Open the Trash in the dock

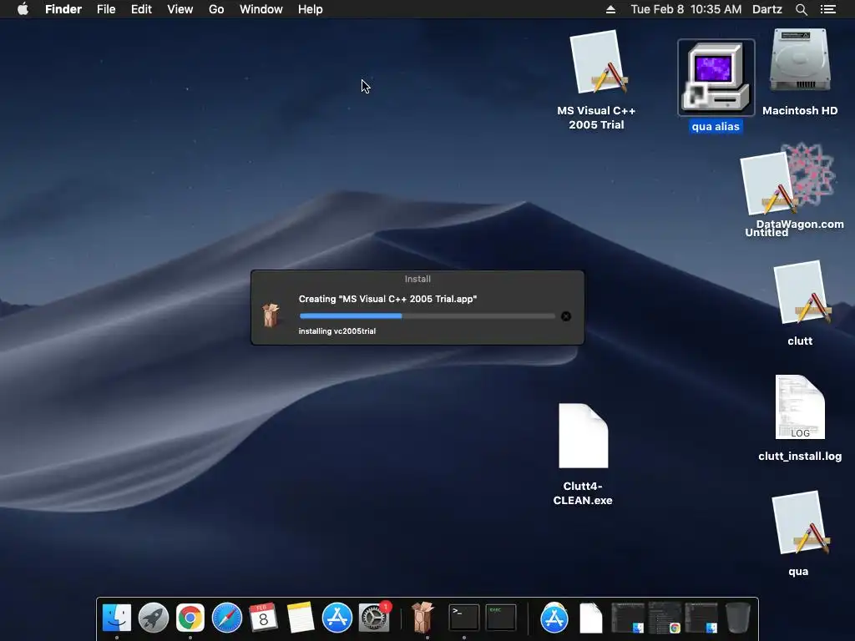coord(738,618)
